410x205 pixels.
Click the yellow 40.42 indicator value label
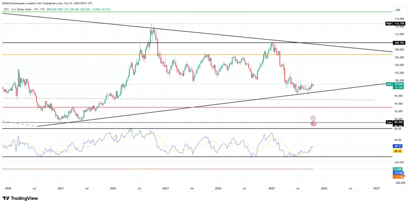[398, 151]
